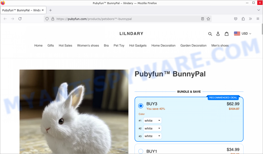Open the Pocket save icon
The image size is (263, 154).
coord(236,19)
